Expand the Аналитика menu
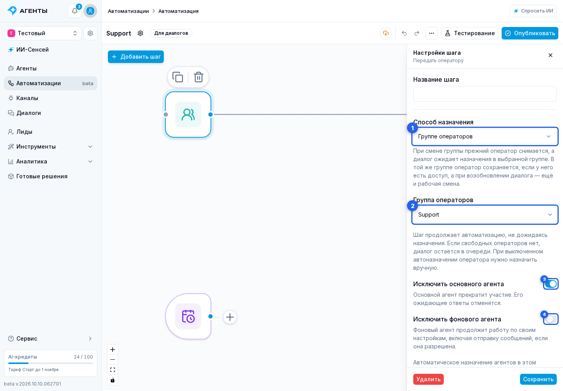The width and height of the screenshot is (563, 391). [50, 161]
